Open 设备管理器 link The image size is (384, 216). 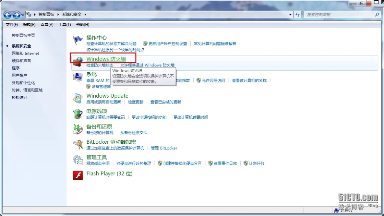[x=101, y=87]
